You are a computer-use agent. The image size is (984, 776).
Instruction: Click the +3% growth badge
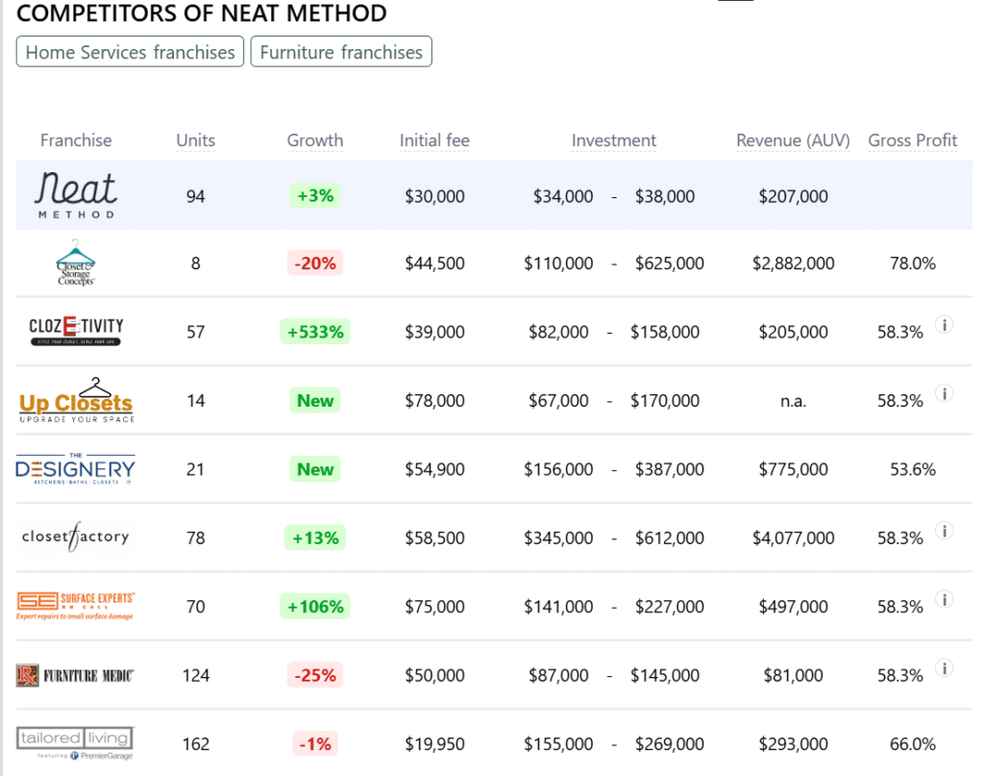pyautogui.click(x=315, y=196)
